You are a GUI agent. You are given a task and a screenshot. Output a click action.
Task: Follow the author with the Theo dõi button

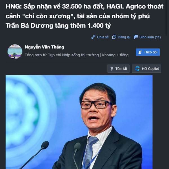(x=148, y=52)
